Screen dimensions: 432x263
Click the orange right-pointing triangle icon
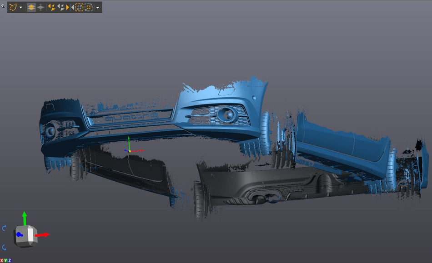click(x=68, y=7)
